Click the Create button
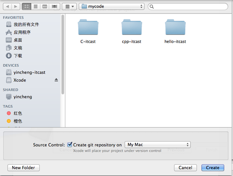This screenshot has height=176, width=233. [213, 168]
